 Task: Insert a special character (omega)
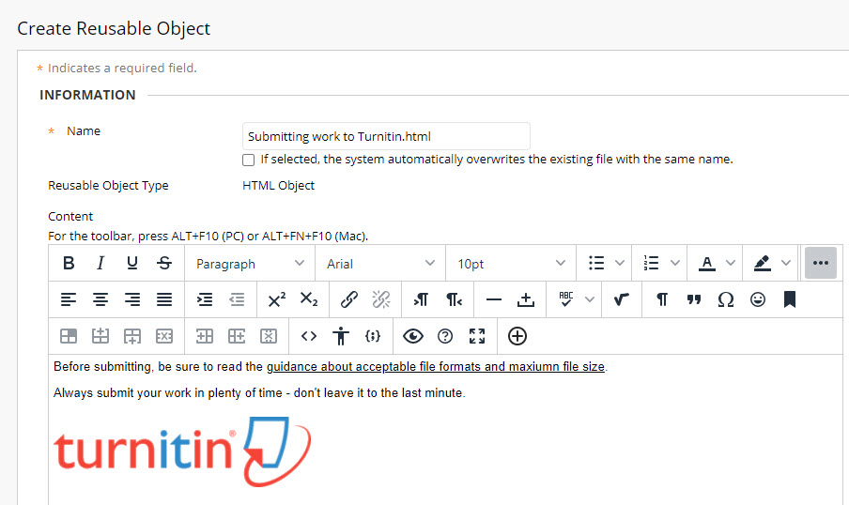tap(726, 299)
